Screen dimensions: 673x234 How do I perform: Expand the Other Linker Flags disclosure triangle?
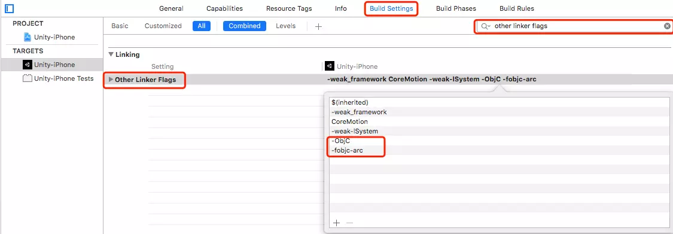coord(111,80)
